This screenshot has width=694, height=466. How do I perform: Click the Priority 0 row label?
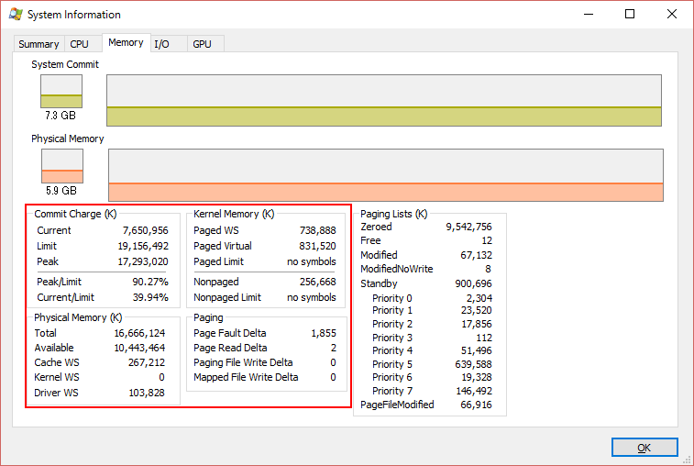(x=392, y=298)
